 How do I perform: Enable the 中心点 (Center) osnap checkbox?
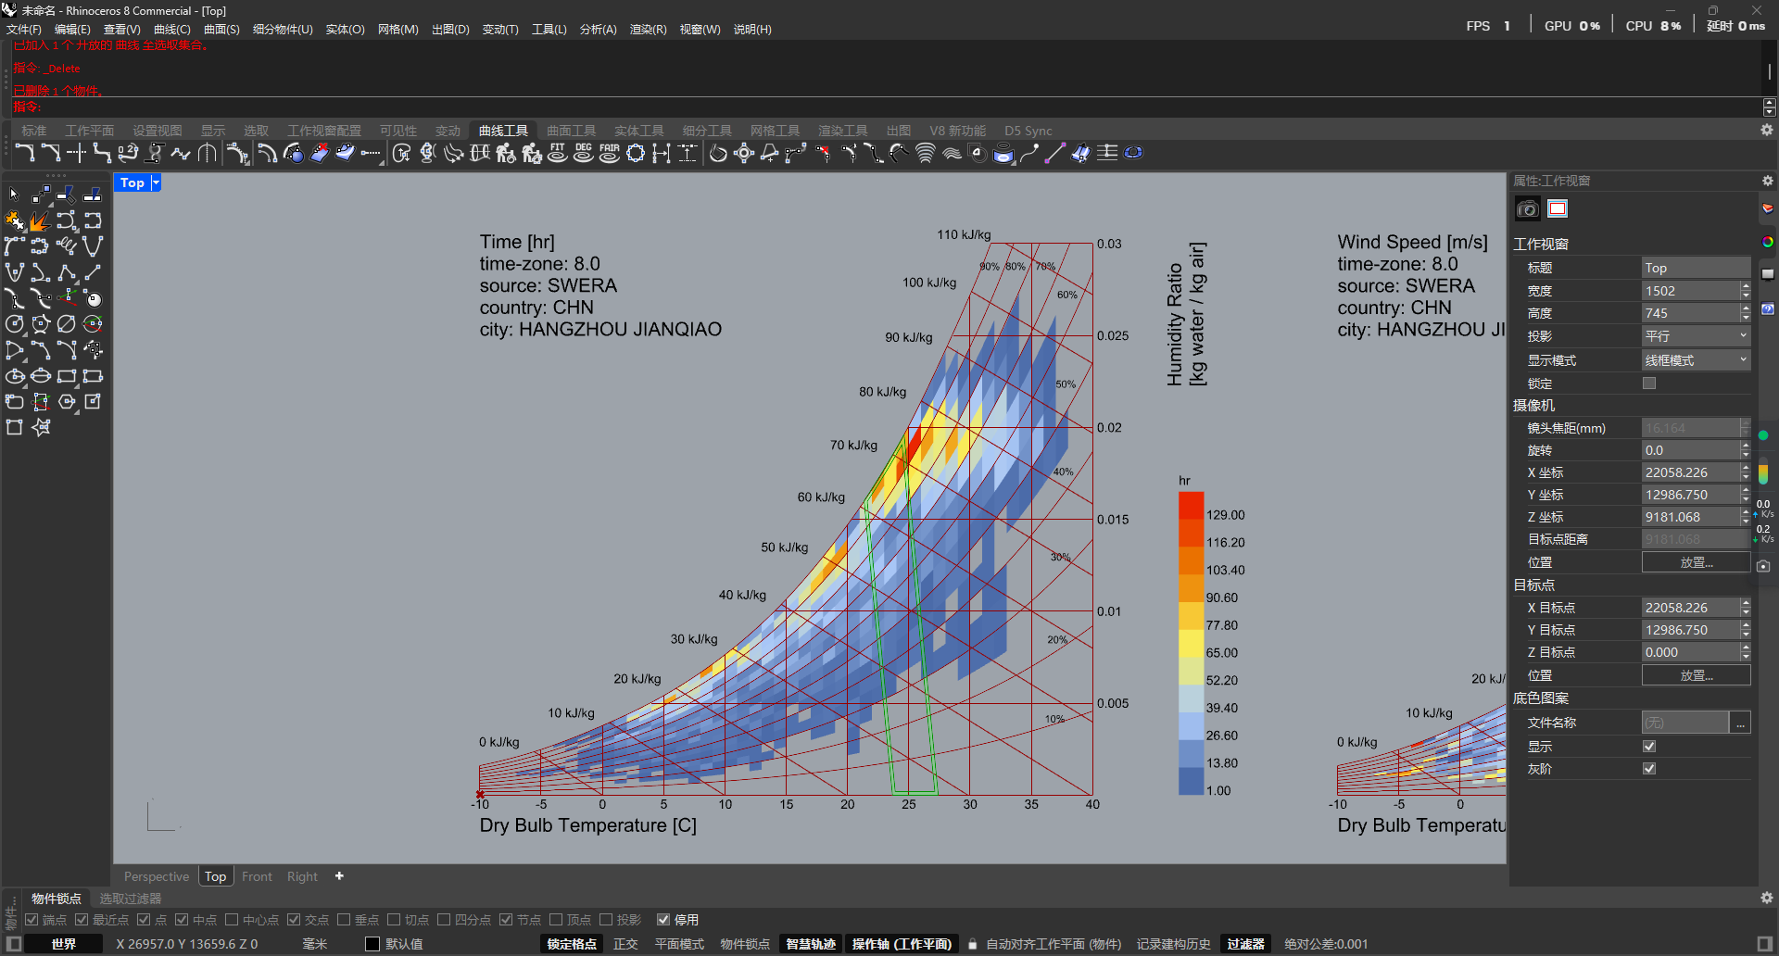(x=232, y=920)
